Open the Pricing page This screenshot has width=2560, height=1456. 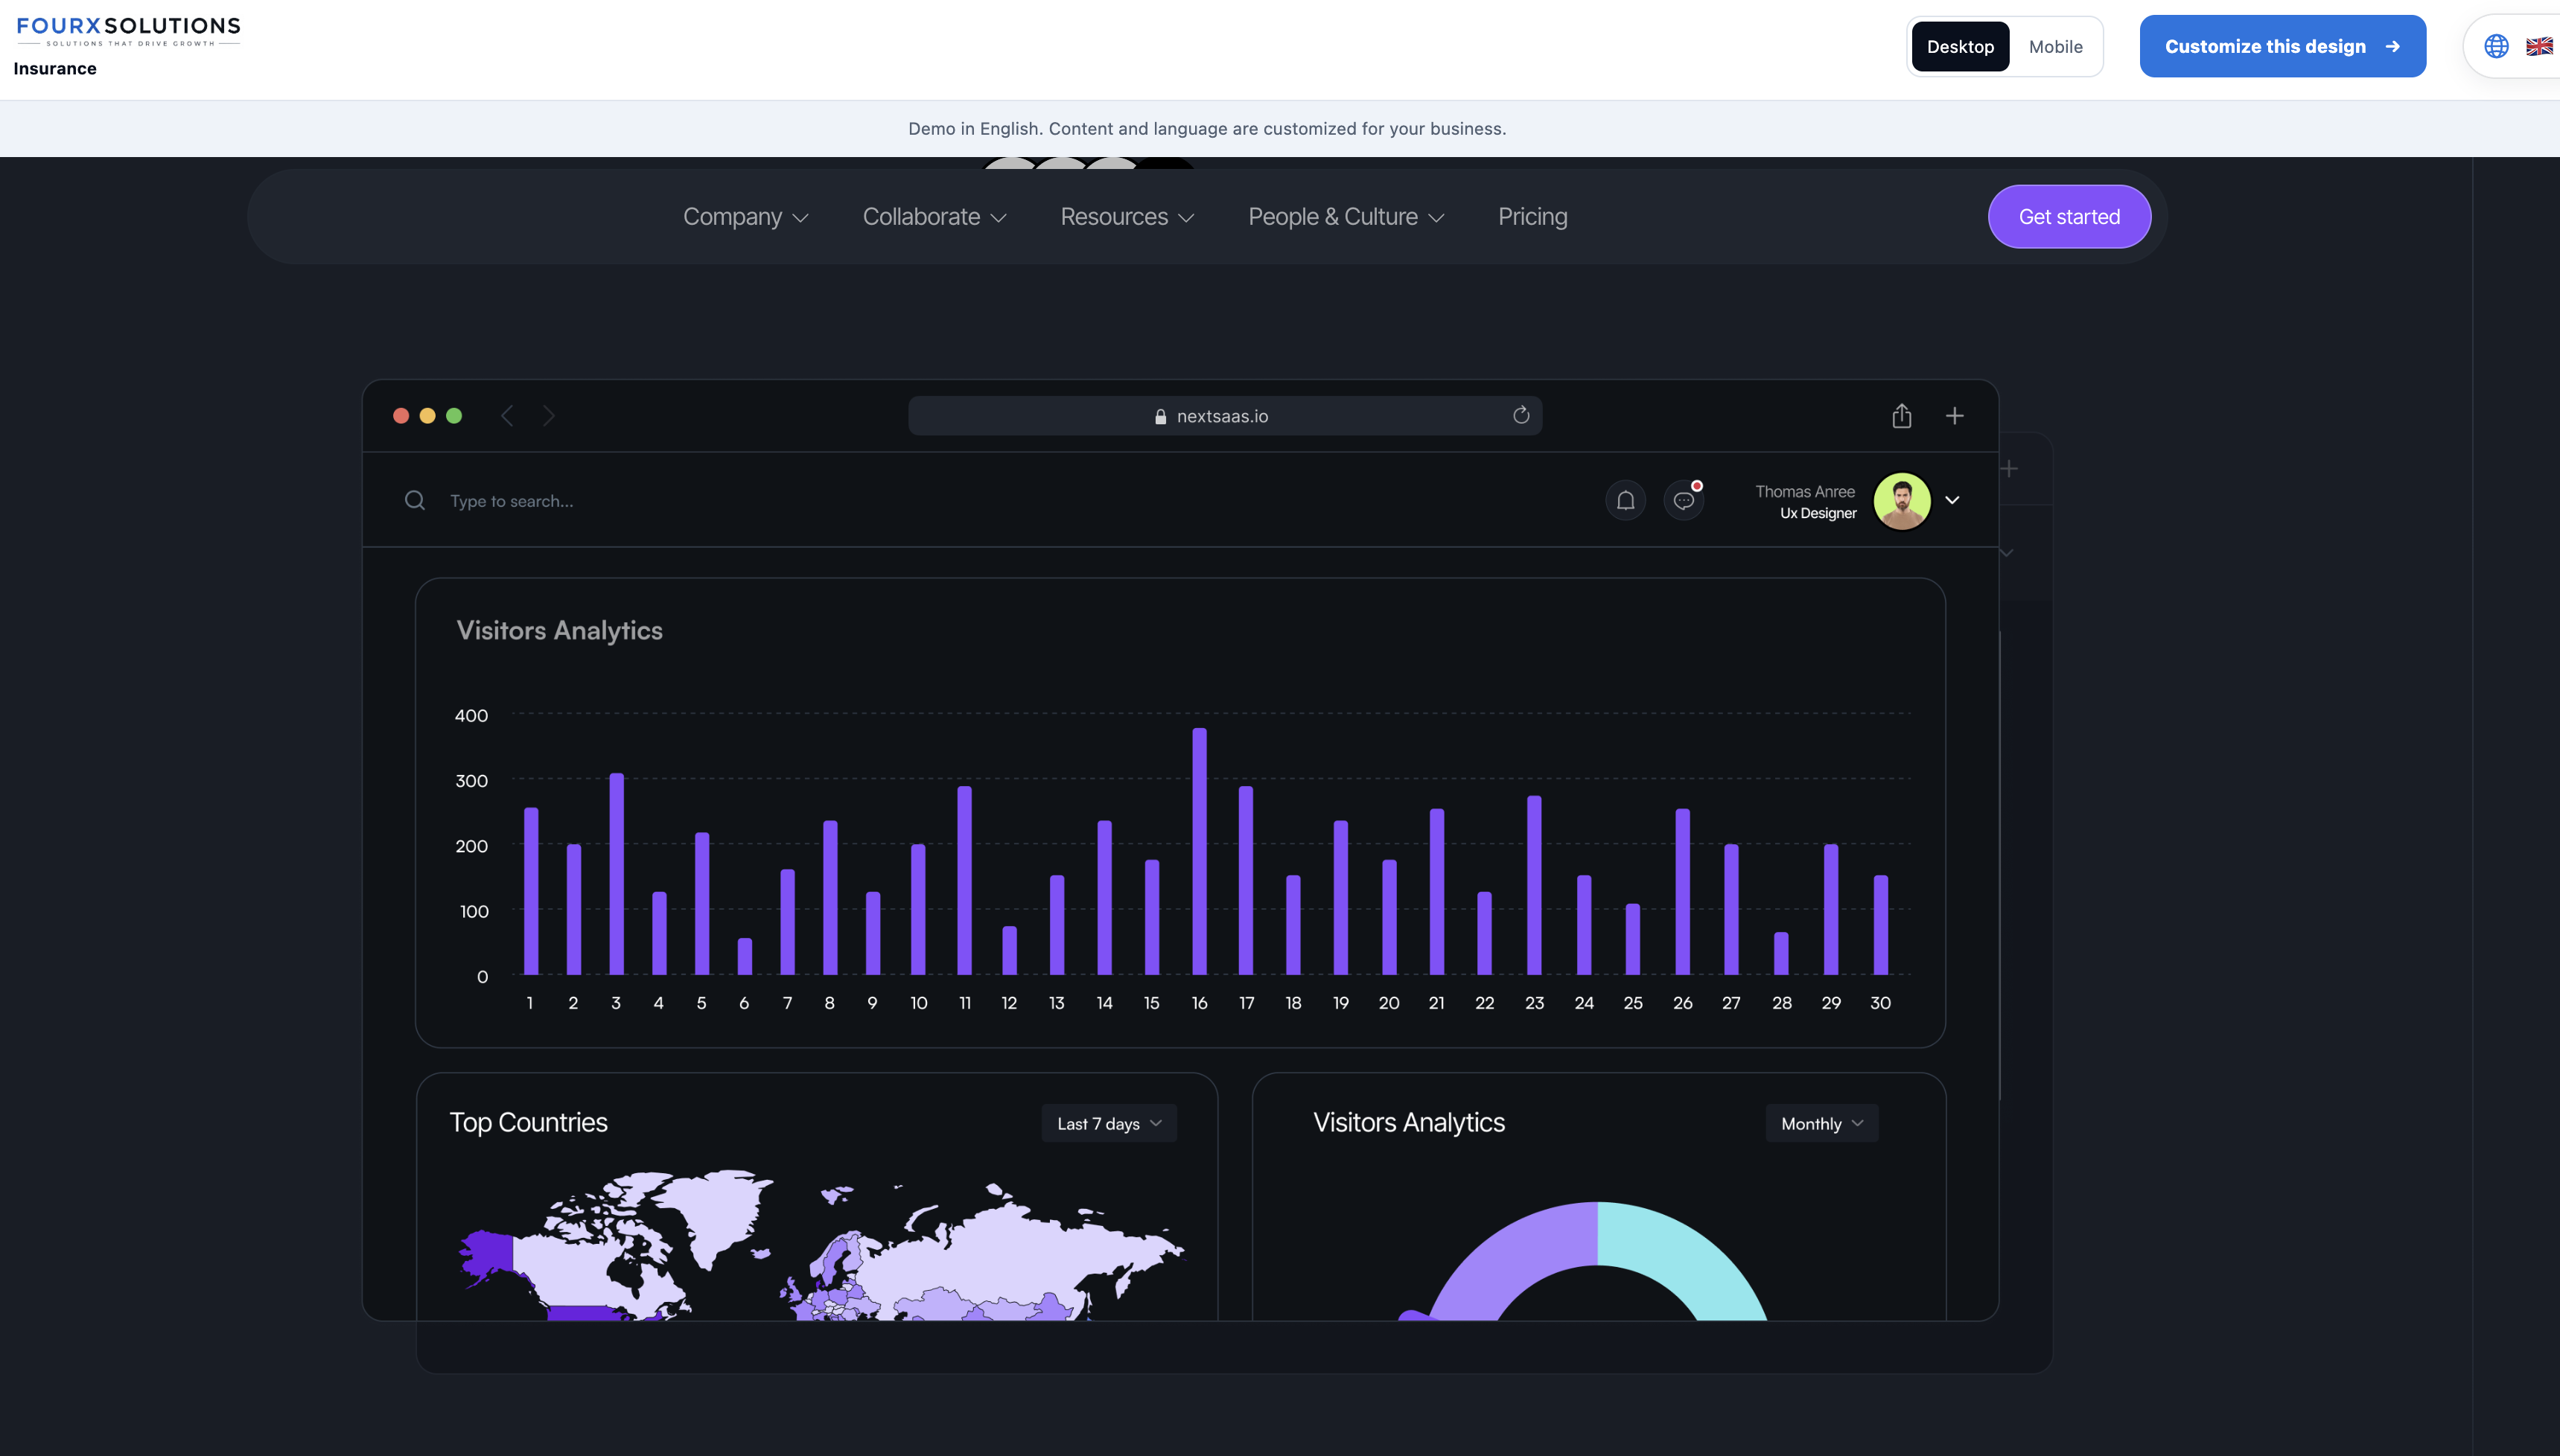(x=1532, y=217)
